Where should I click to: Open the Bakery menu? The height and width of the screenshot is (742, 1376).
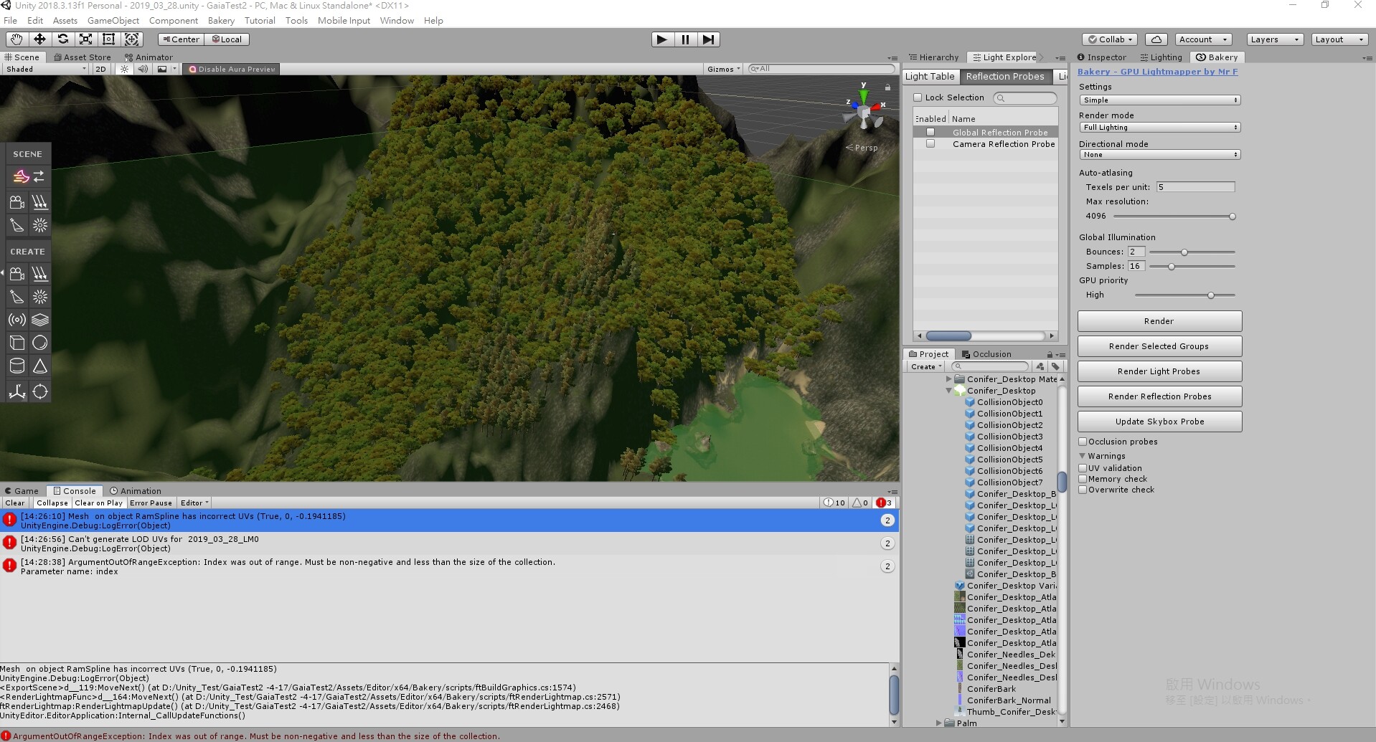pos(220,20)
